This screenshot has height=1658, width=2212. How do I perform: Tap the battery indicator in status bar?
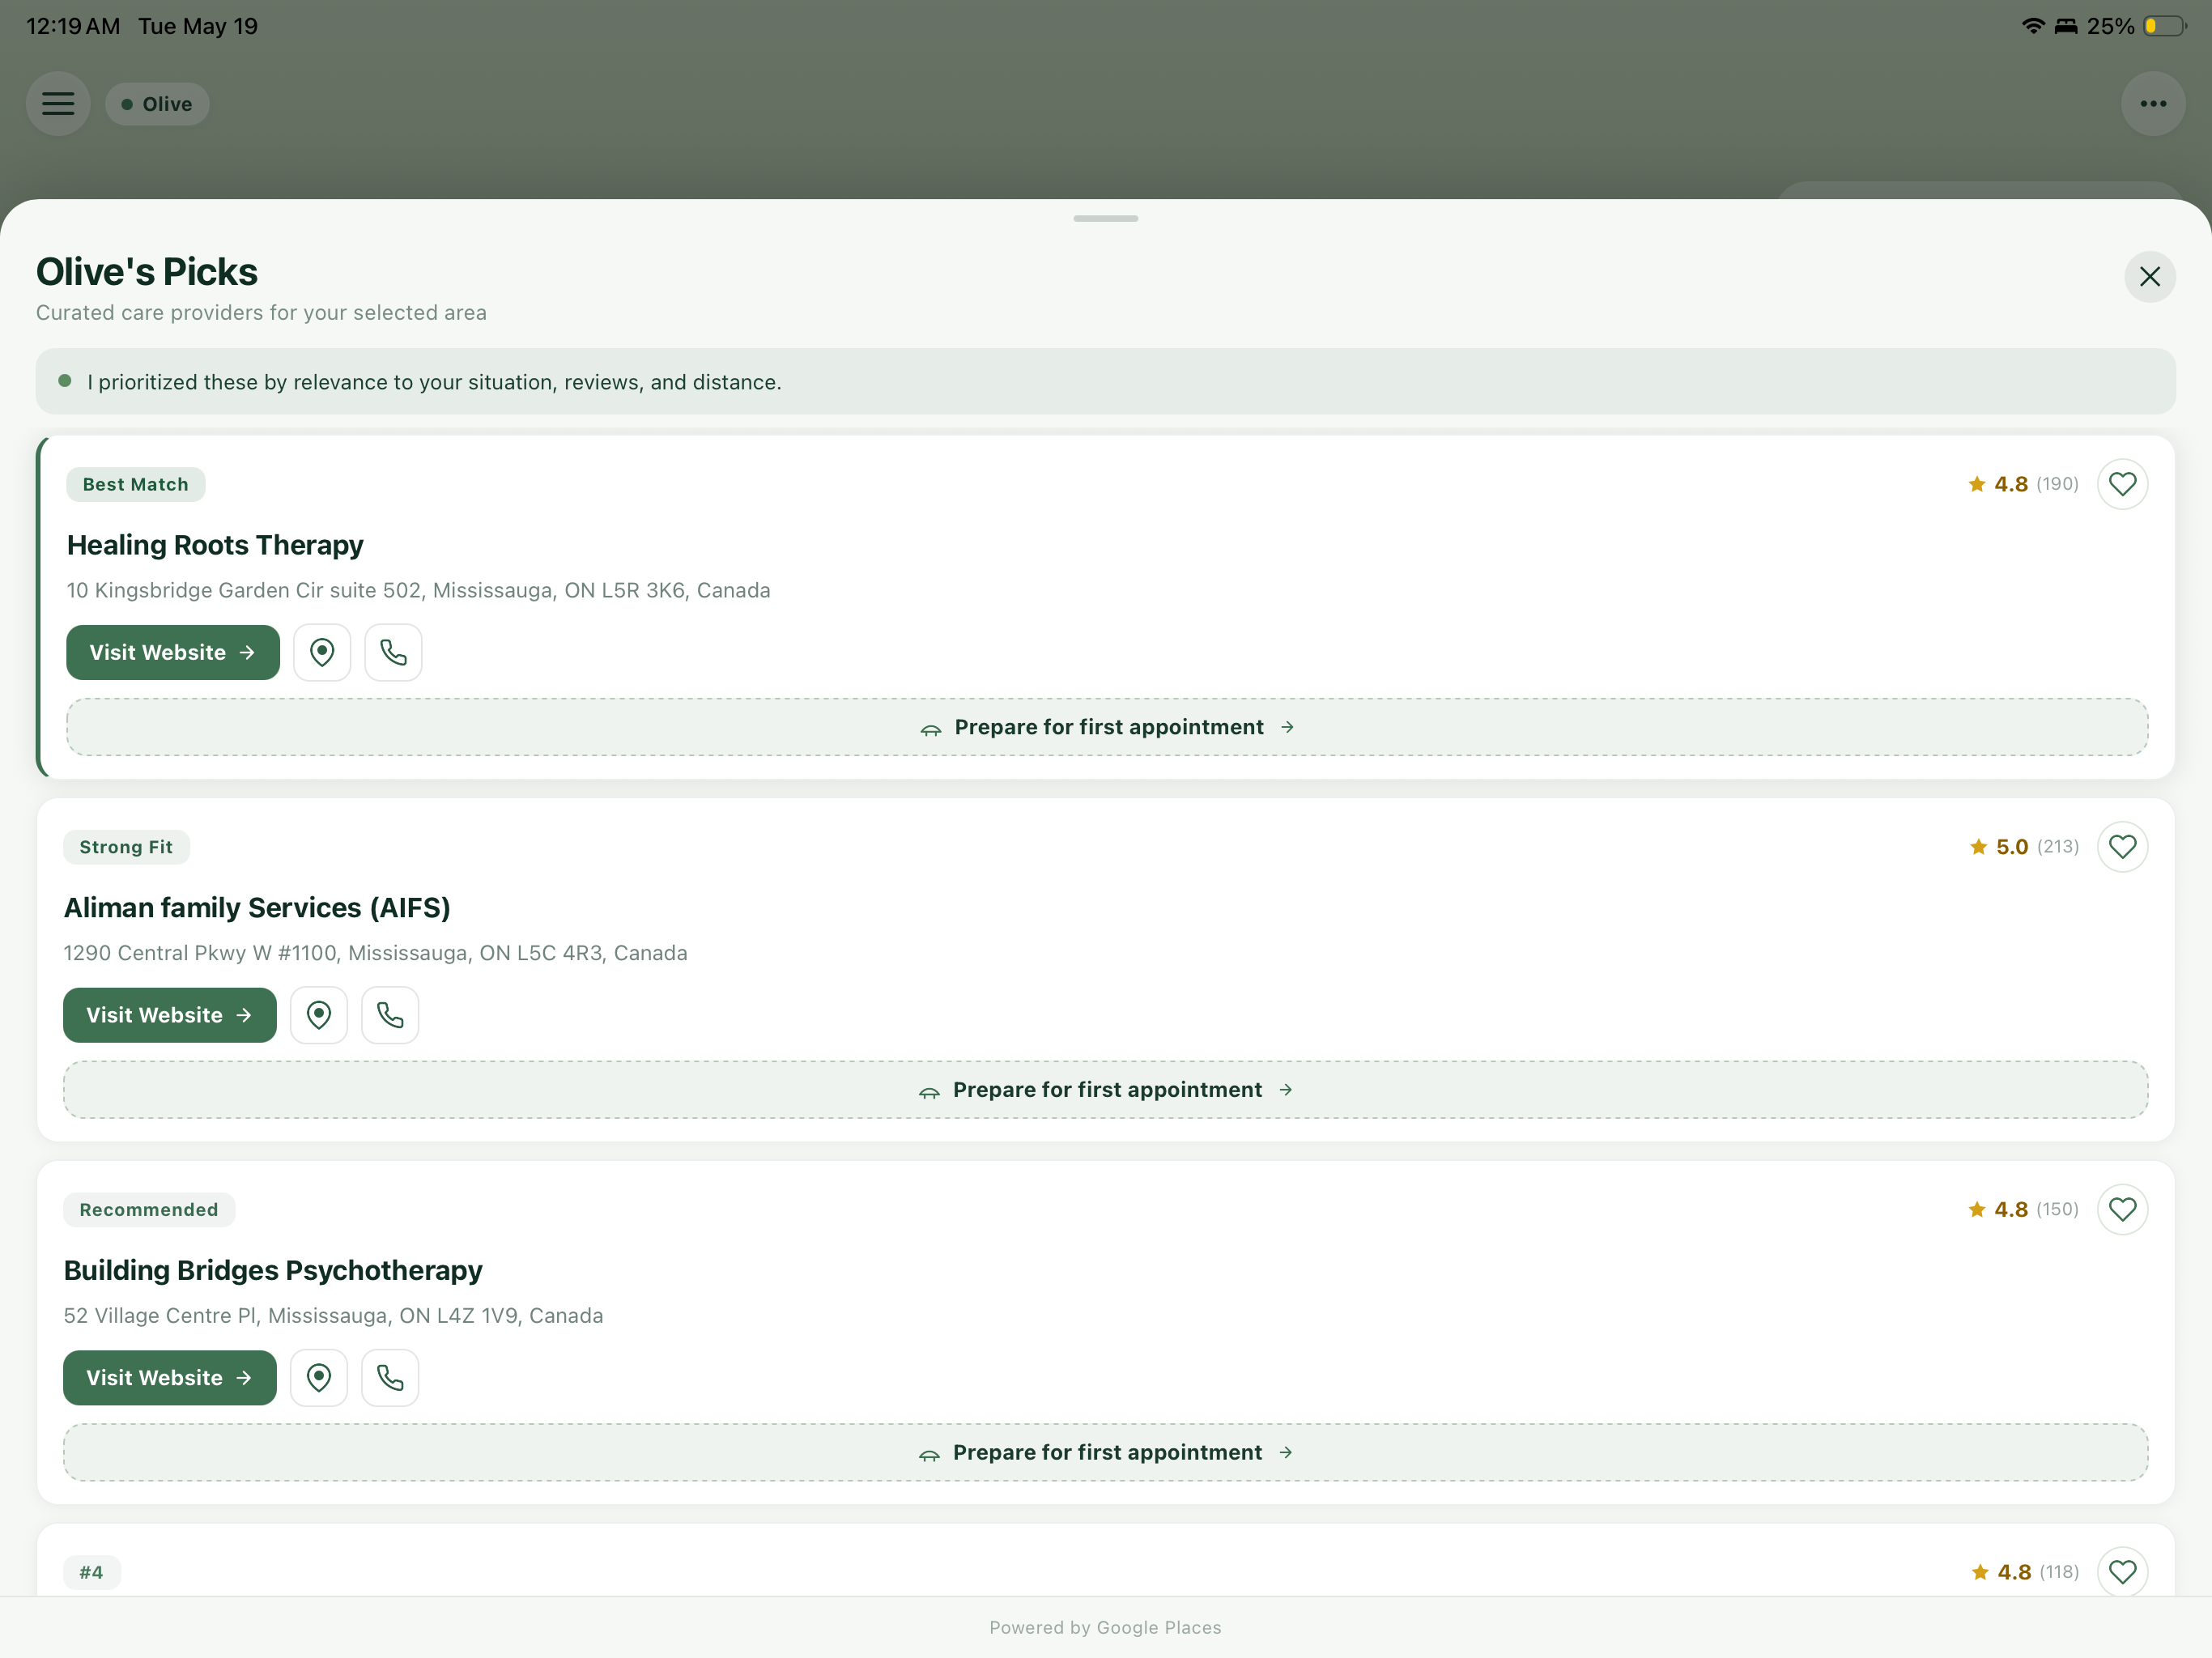point(2164,26)
